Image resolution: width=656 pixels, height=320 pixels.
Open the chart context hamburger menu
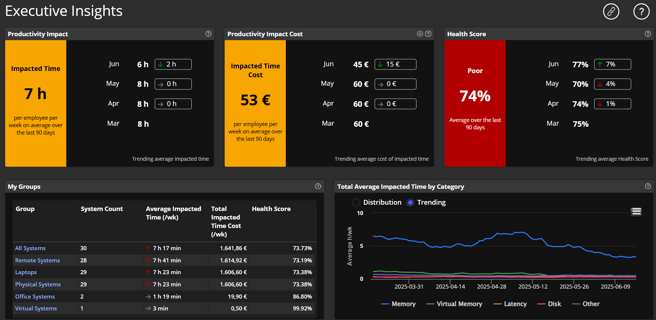pyautogui.click(x=636, y=211)
